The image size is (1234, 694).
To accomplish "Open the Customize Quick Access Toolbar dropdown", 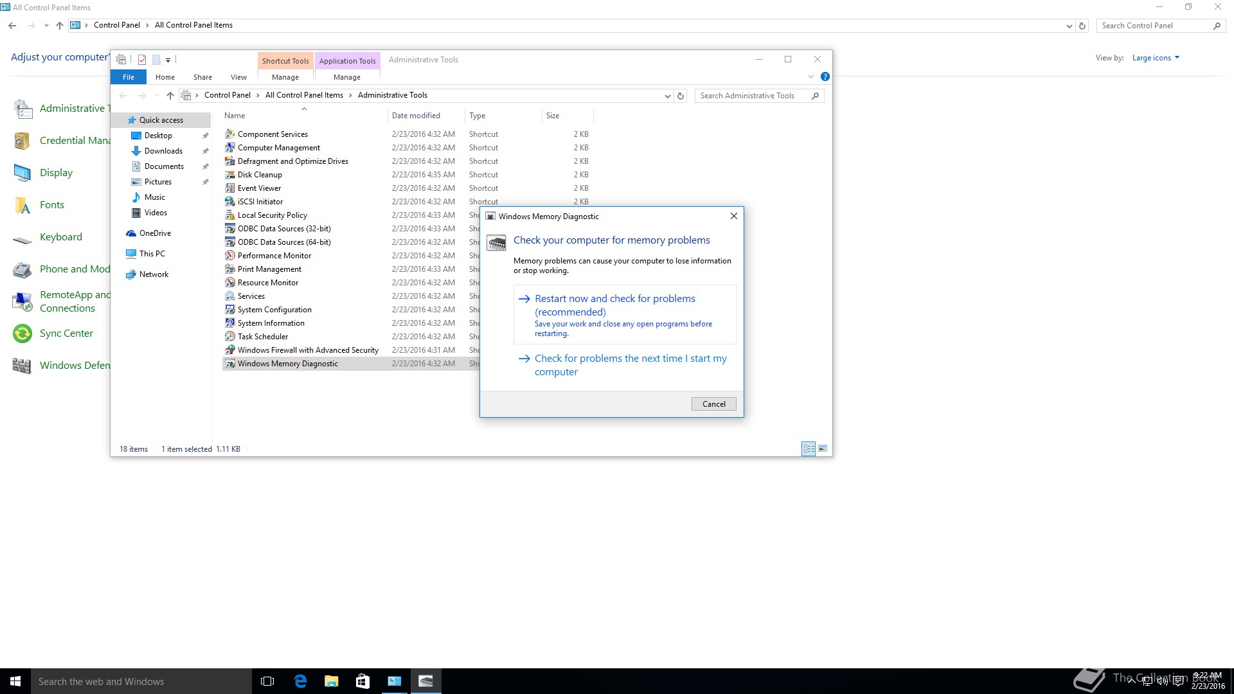I will pyautogui.click(x=168, y=60).
